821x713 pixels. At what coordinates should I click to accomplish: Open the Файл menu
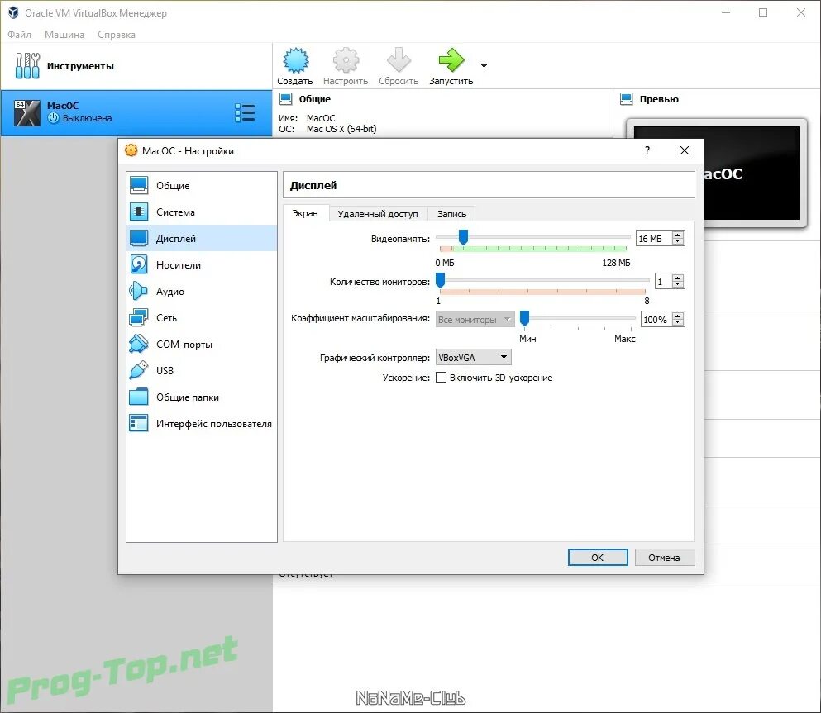(x=19, y=35)
